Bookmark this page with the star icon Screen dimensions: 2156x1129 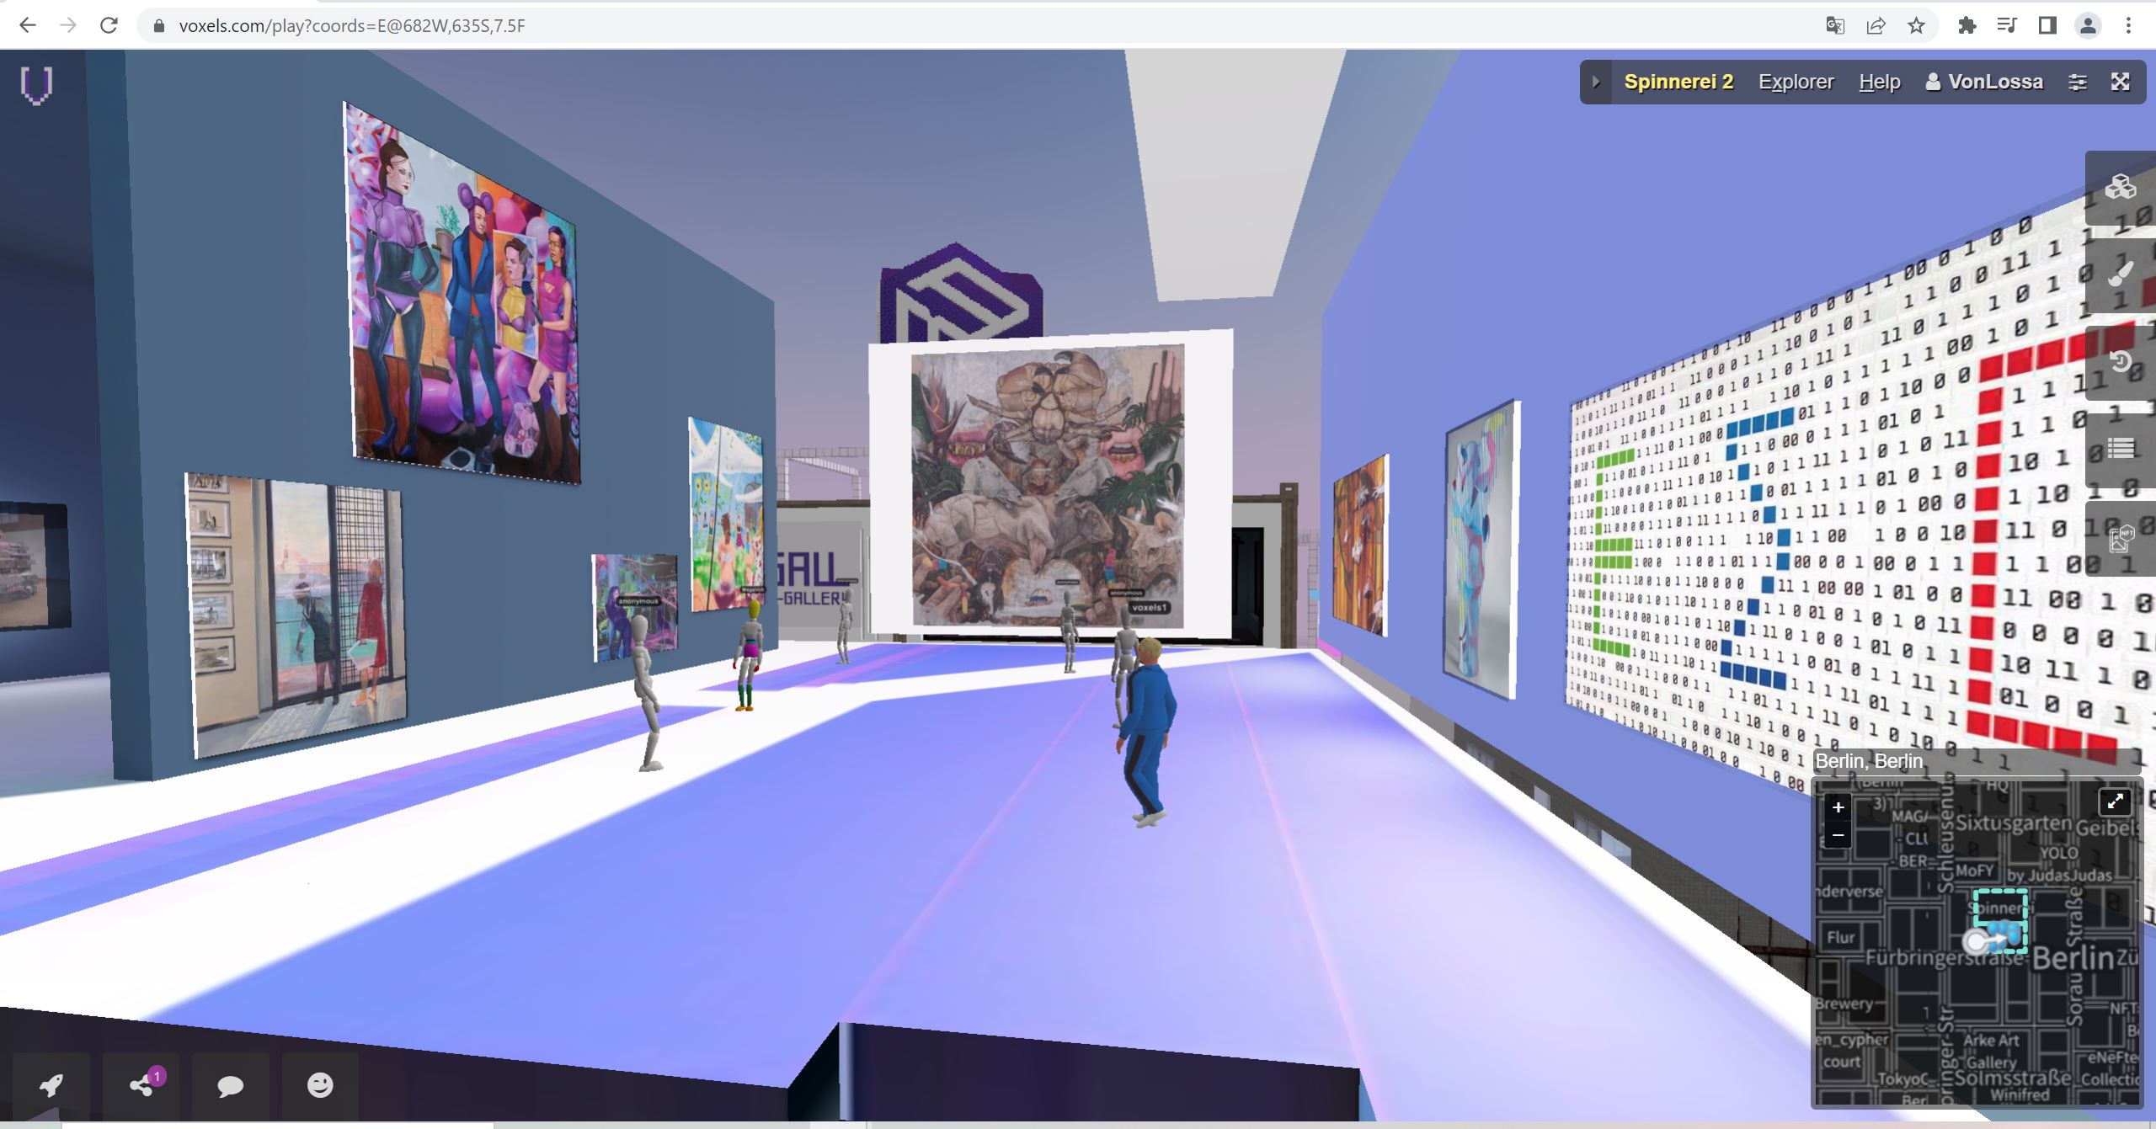[x=1916, y=25]
